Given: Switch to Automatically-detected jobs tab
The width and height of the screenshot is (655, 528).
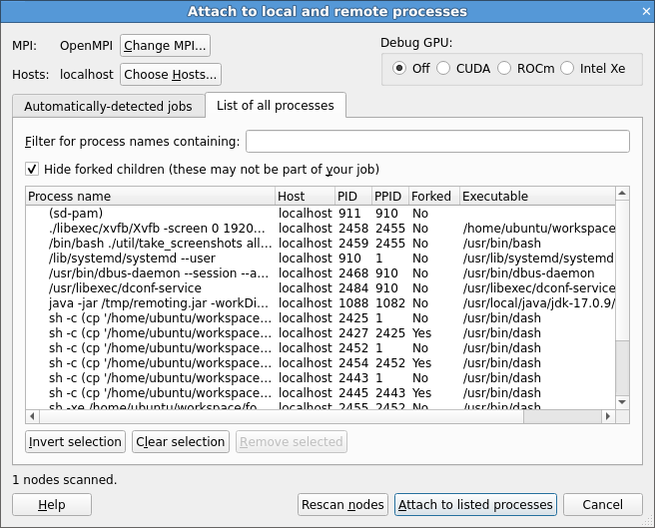Looking at the screenshot, I should 108,106.
